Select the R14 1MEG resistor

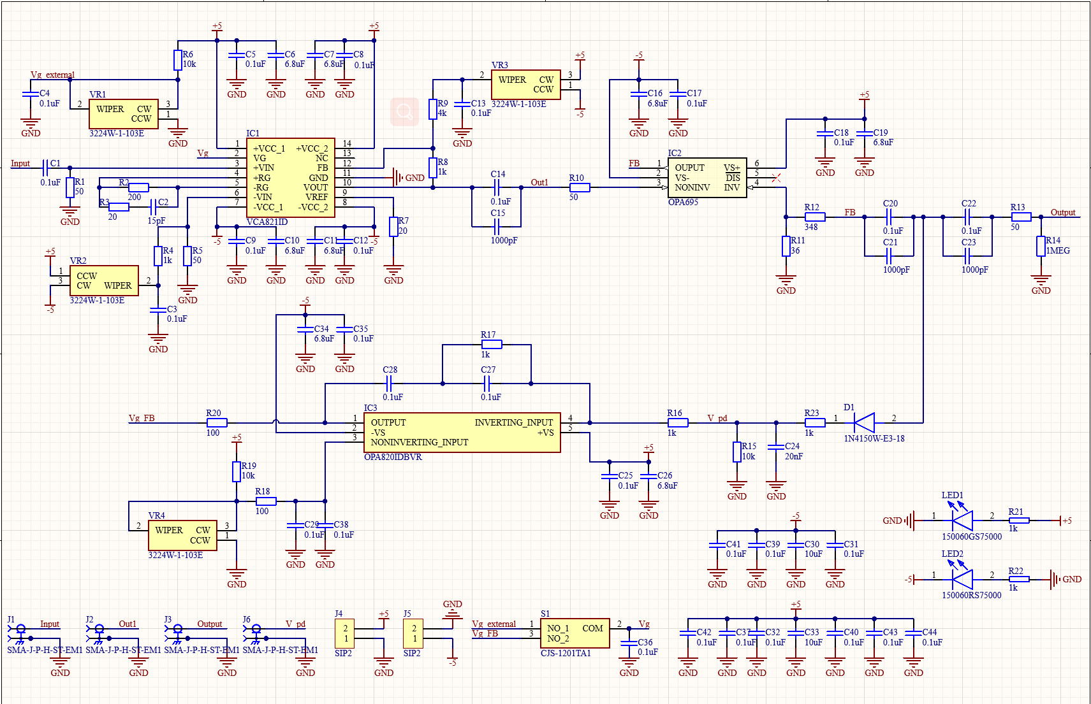tap(1041, 247)
